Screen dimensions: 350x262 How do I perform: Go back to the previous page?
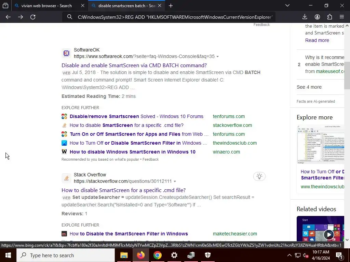point(8,17)
